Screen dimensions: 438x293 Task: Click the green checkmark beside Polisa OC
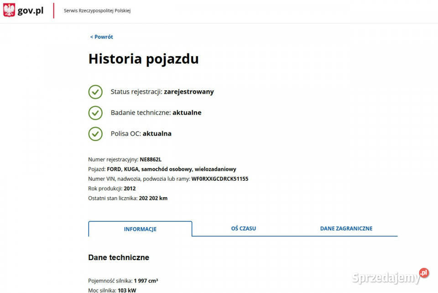point(95,134)
